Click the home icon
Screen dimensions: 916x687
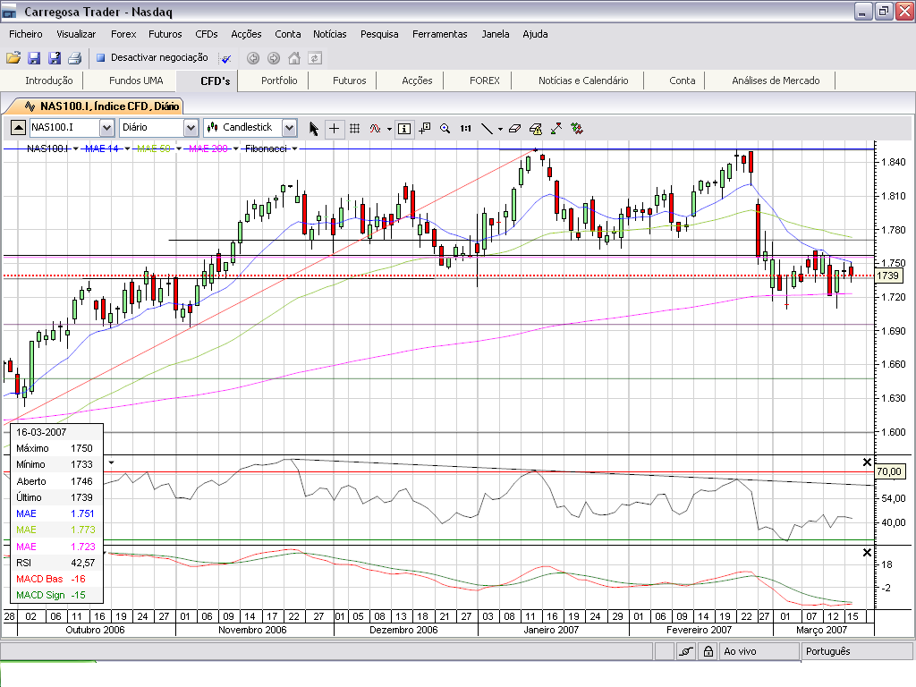click(294, 58)
